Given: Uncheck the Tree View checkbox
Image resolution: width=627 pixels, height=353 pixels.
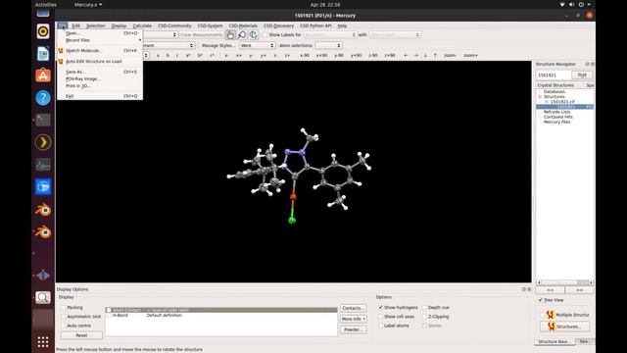Looking at the screenshot, I should click(x=541, y=300).
